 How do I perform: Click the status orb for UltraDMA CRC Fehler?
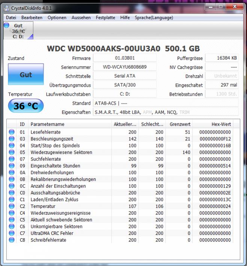[12, 233]
